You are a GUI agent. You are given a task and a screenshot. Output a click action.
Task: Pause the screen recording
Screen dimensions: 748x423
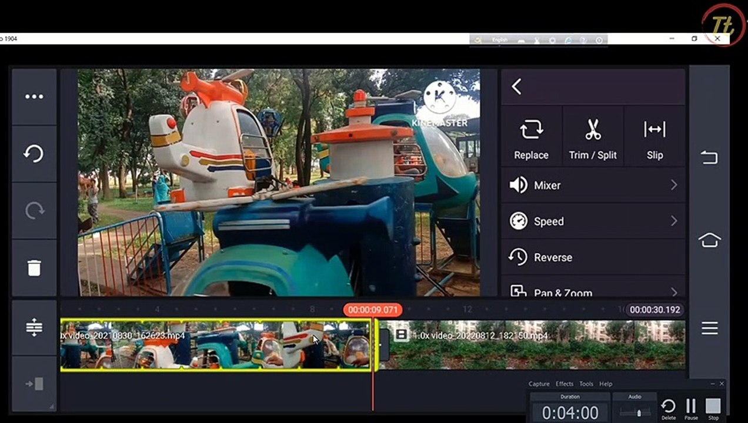(x=691, y=409)
